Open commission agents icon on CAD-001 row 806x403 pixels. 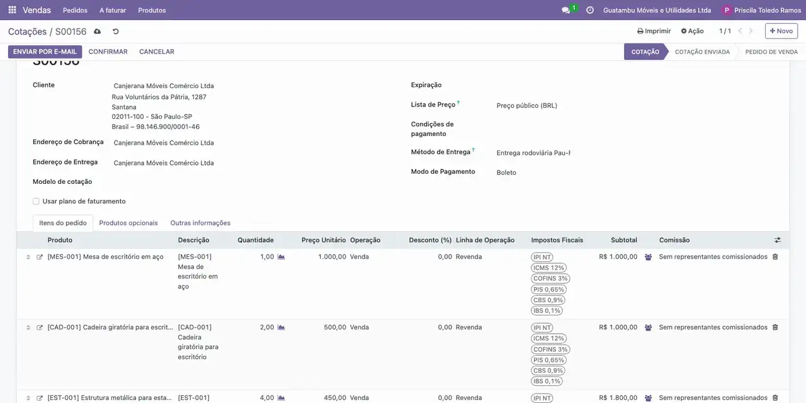pyautogui.click(x=649, y=327)
